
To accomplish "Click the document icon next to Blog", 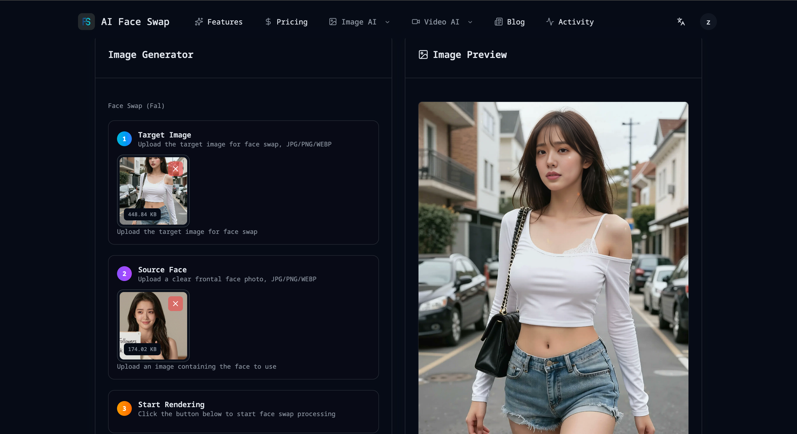I will (498, 22).
